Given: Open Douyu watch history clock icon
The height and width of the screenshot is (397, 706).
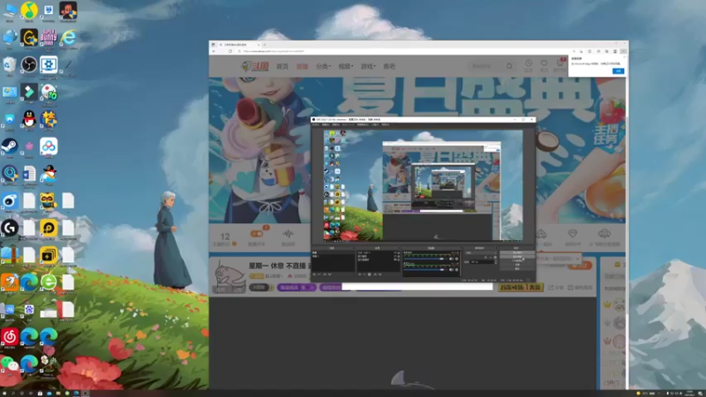Looking at the screenshot, I should 529,63.
